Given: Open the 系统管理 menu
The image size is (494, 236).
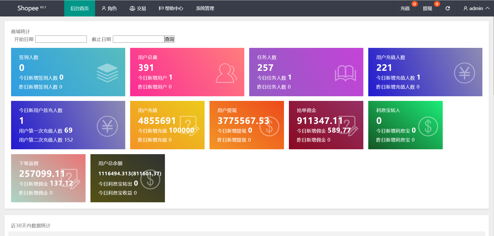Looking at the screenshot, I should [205, 8].
